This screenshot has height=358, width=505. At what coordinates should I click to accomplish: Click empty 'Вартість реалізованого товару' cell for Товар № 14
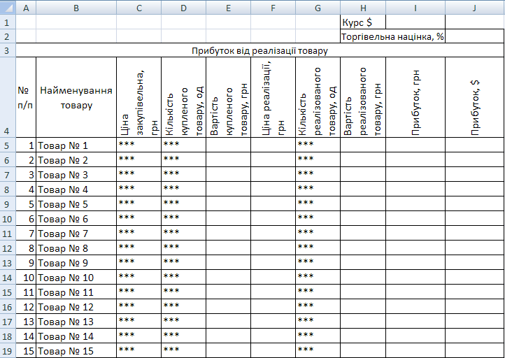click(363, 336)
